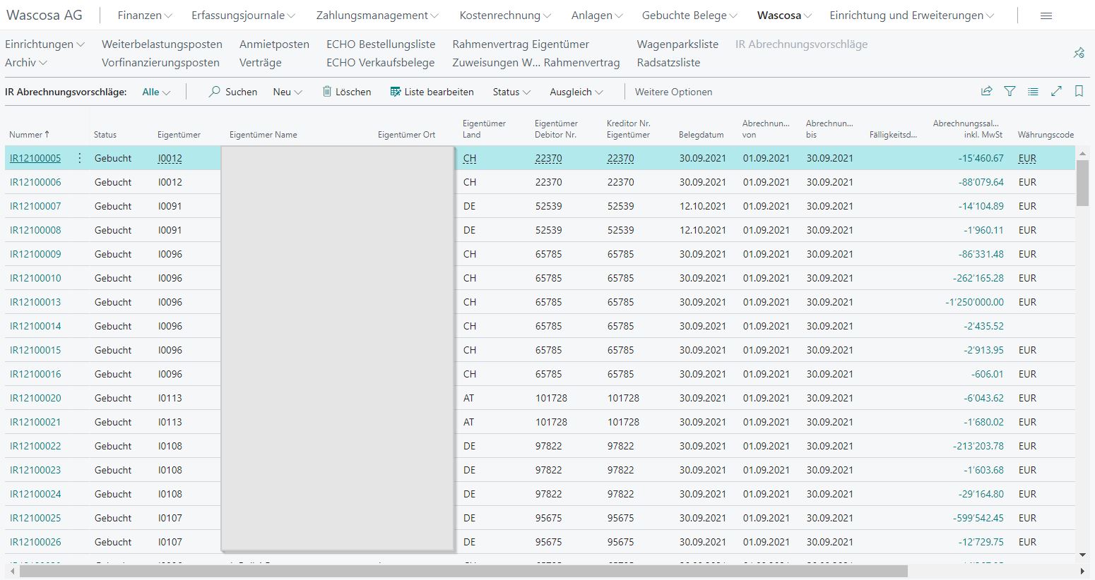The width and height of the screenshot is (1095, 580).
Task: Open the Zahlungsmanagement dropdown
Action: click(x=377, y=16)
